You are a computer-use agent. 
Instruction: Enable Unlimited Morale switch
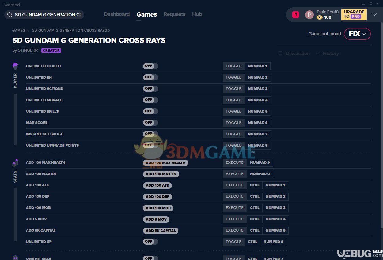pos(150,100)
